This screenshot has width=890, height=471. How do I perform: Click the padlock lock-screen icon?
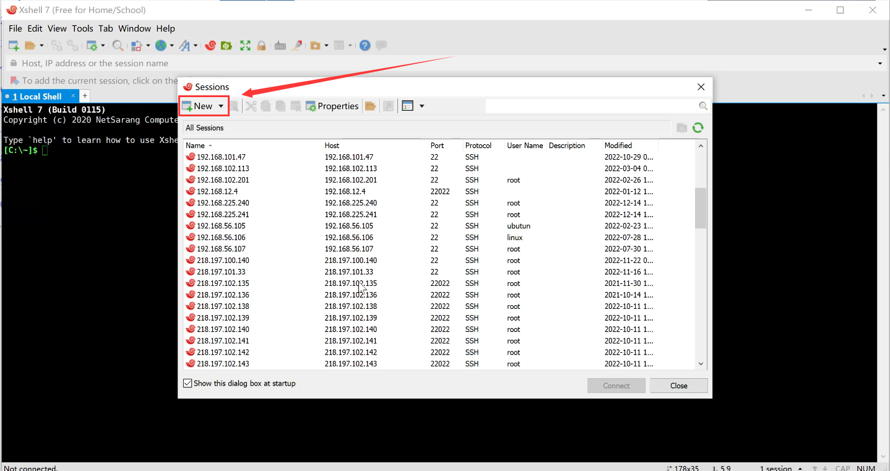point(261,46)
